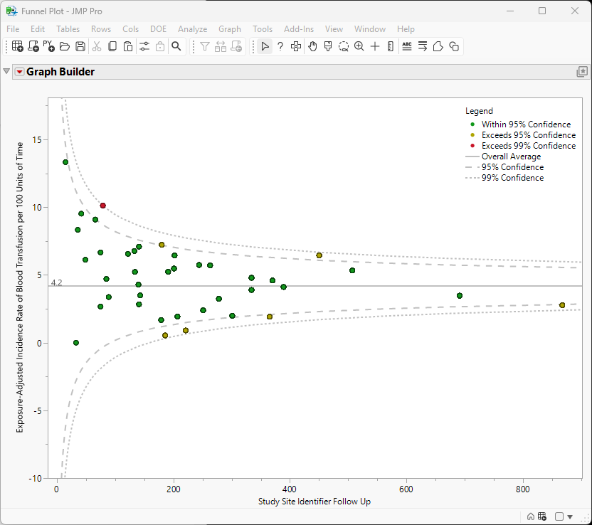The height and width of the screenshot is (525, 592).
Task: Click the Home window icon in status bar
Action: (531, 516)
